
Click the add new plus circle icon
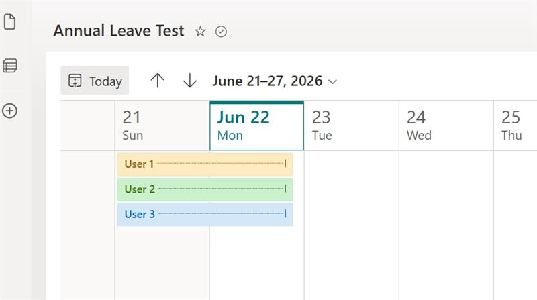(9, 111)
